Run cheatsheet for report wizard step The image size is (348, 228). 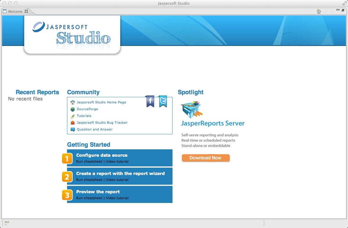pyautogui.click(x=89, y=180)
